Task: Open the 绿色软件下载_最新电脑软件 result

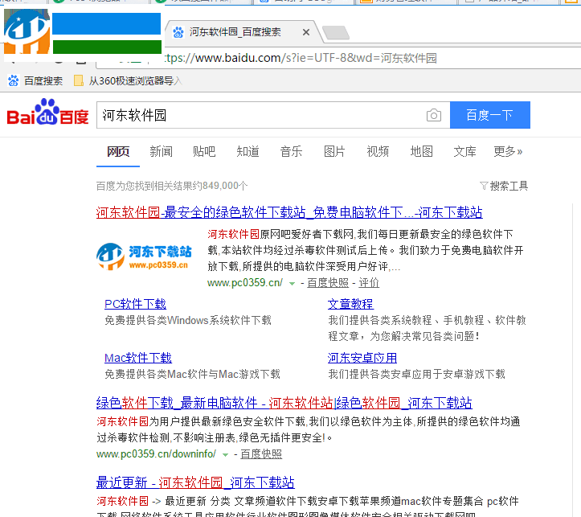Action: 284,403
